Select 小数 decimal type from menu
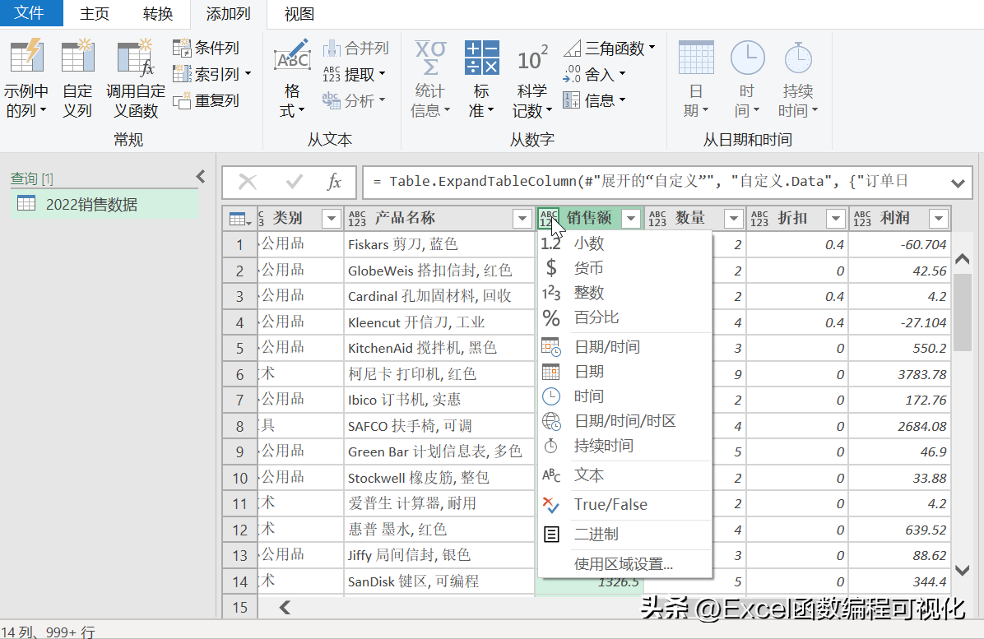984x639 pixels. [625, 243]
